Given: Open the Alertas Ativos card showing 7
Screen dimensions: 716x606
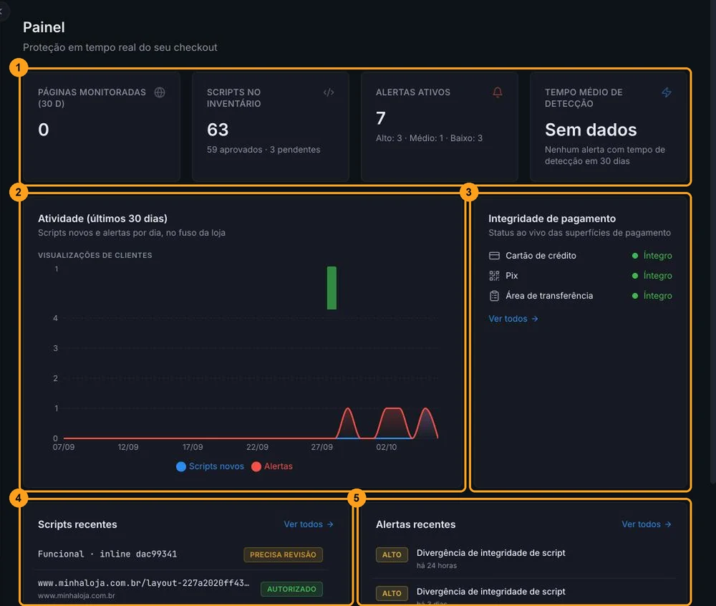Looking at the screenshot, I should click(x=440, y=127).
